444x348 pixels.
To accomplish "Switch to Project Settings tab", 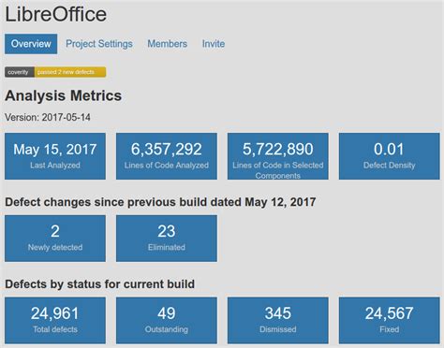I will pyautogui.click(x=99, y=44).
